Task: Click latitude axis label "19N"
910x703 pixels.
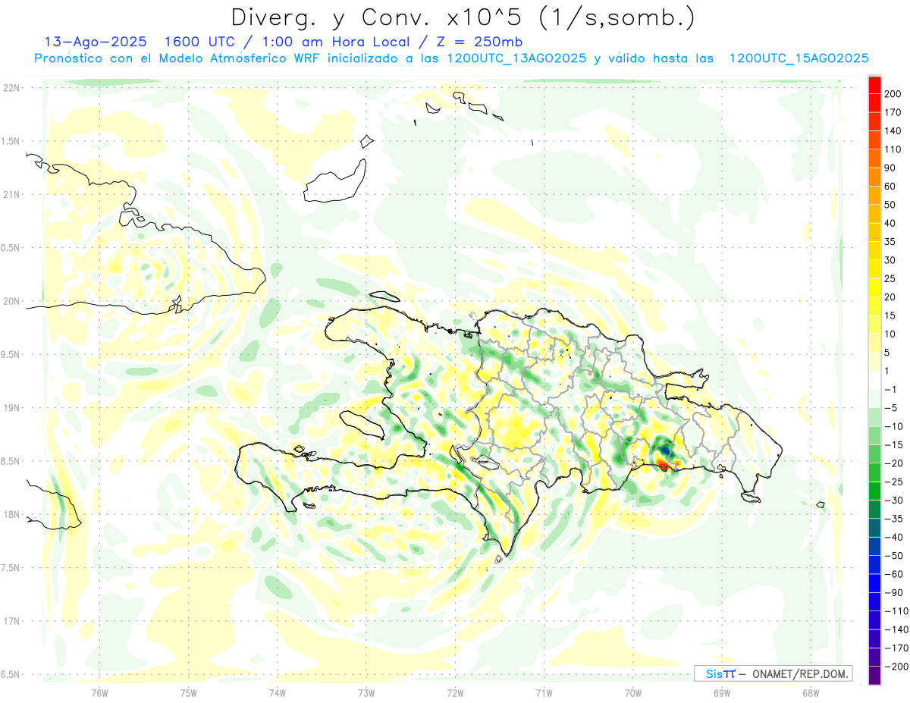Action: point(11,408)
